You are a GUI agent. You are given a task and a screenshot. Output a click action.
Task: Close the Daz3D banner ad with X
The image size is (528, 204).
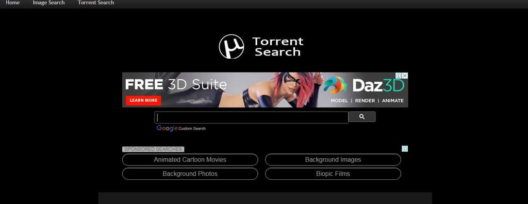click(405, 76)
